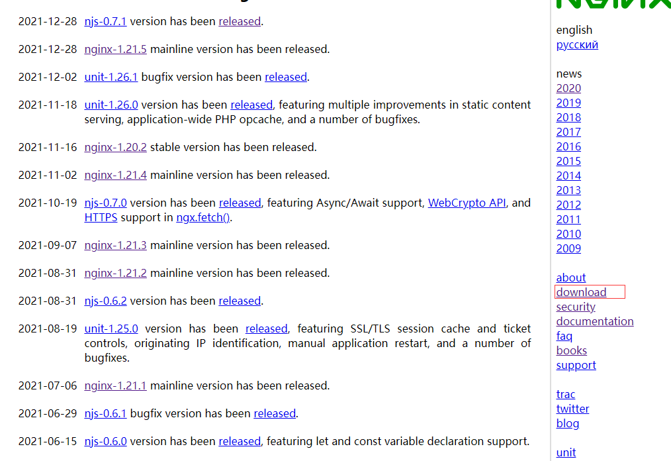Click released link for unit-1.25.0
The height and width of the screenshot is (461, 671).
click(266, 329)
